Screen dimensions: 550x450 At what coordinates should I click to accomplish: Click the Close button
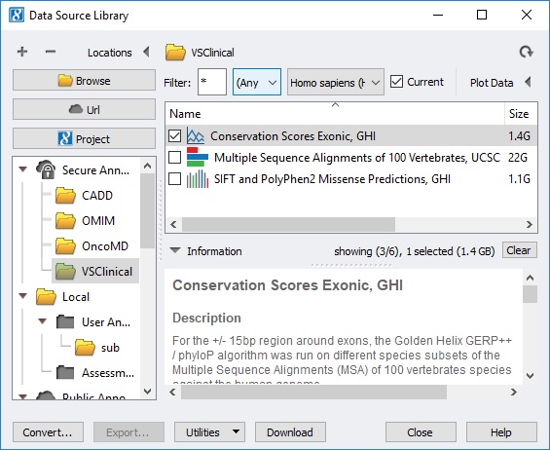421,431
